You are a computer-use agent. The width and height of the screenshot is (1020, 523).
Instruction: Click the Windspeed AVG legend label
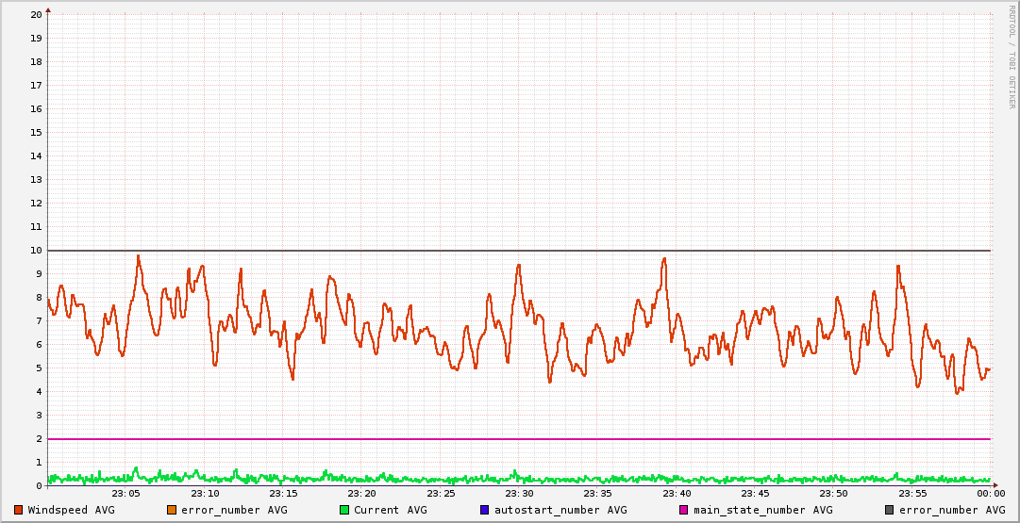tap(71, 510)
